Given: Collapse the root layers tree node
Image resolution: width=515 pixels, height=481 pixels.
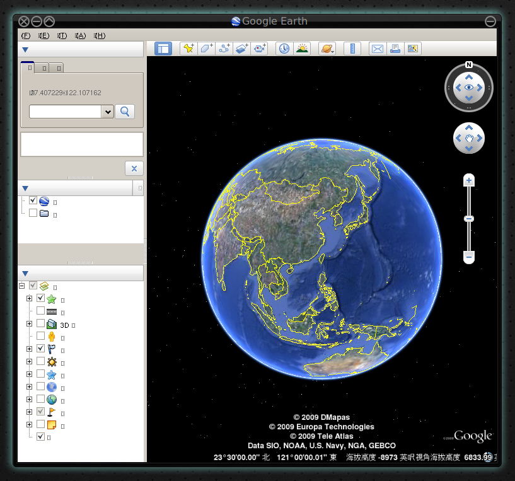Looking at the screenshot, I should [x=21, y=286].
